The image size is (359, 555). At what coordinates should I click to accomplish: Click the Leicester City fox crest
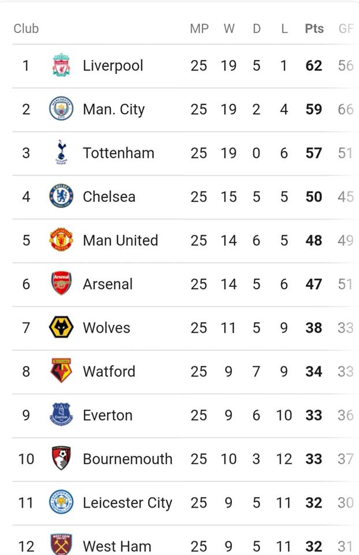coord(61,502)
